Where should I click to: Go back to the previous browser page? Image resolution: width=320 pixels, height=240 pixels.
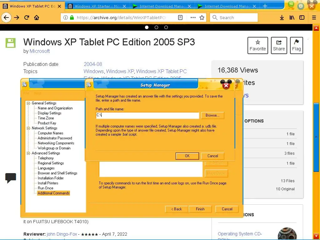(6, 17)
